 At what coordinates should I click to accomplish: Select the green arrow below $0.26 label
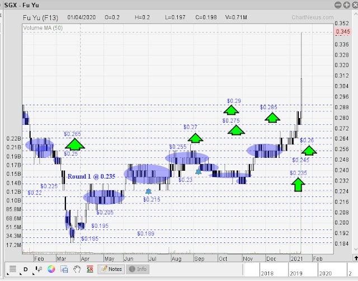click(x=309, y=151)
